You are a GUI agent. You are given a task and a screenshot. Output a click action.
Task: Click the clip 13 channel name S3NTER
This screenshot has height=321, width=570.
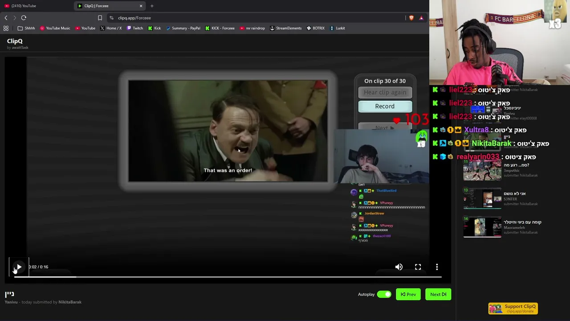click(510, 199)
